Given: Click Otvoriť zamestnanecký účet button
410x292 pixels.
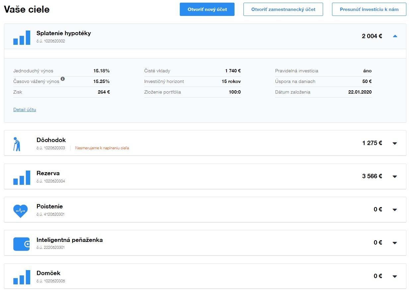Looking at the screenshot, I should (283, 9).
